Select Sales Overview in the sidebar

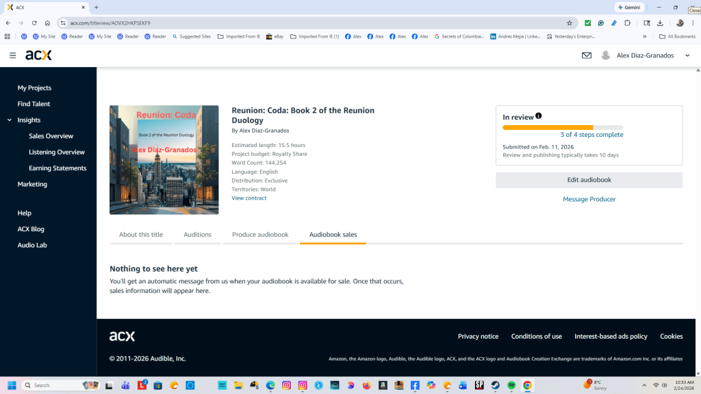[51, 136]
